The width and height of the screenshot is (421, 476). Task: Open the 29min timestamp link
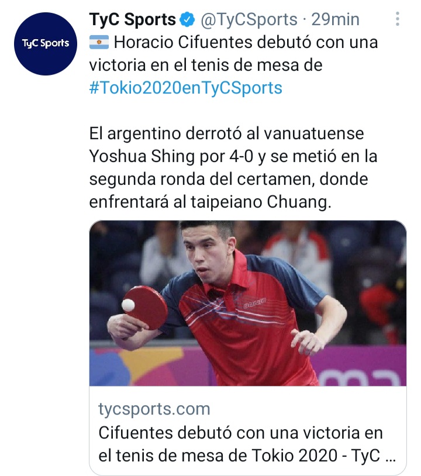click(x=336, y=19)
